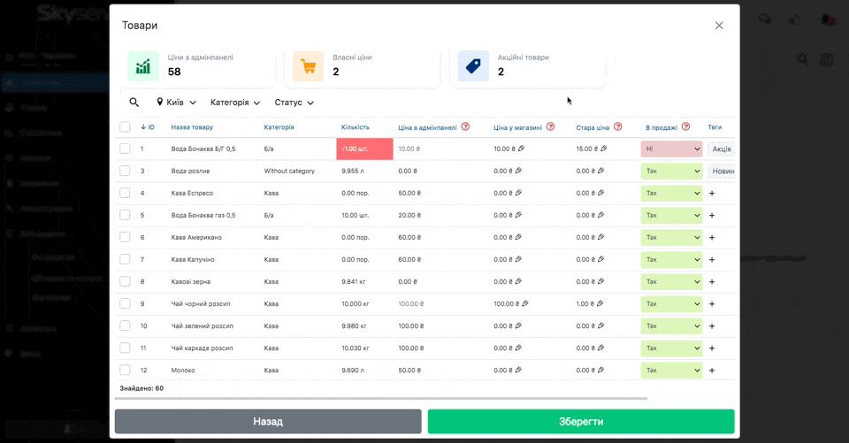This screenshot has width=849, height=443.
Task: Change red Ні sale status for first row
Action: coord(671,149)
